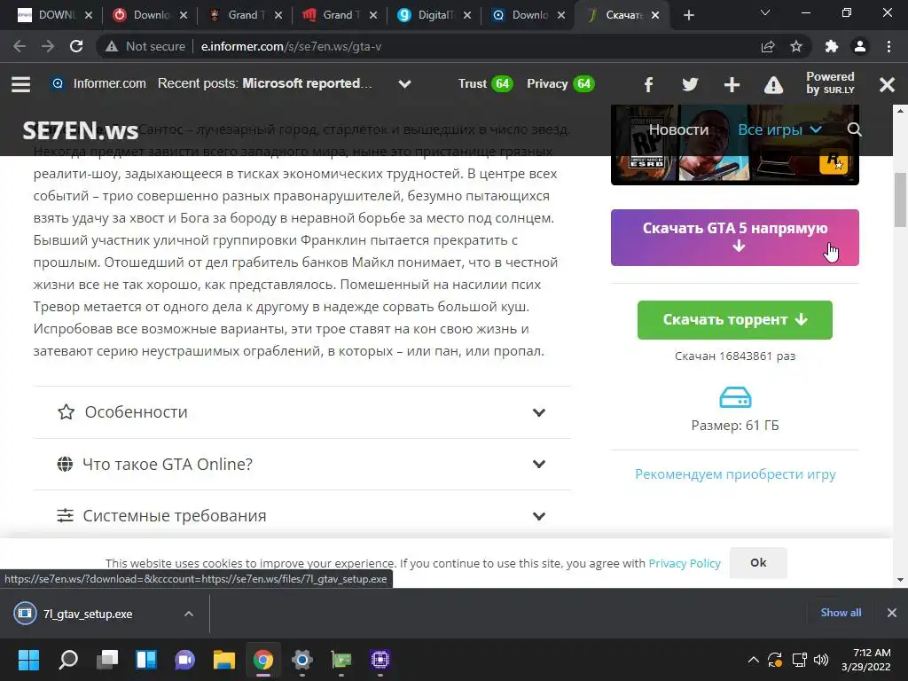Screen dimensions: 908x681
Task: Expand Системные требования section
Action: 302,515
